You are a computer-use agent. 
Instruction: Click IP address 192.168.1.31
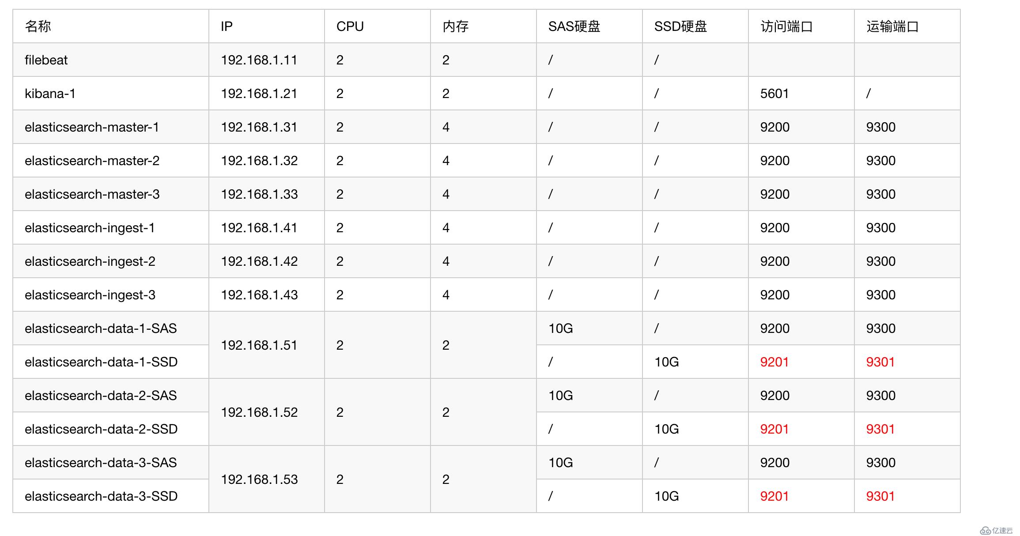[259, 127]
